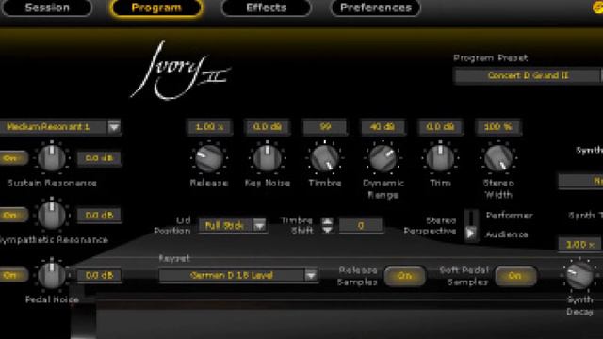Click the Ivory II logo
The height and width of the screenshot is (339, 603).
point(180,72)
